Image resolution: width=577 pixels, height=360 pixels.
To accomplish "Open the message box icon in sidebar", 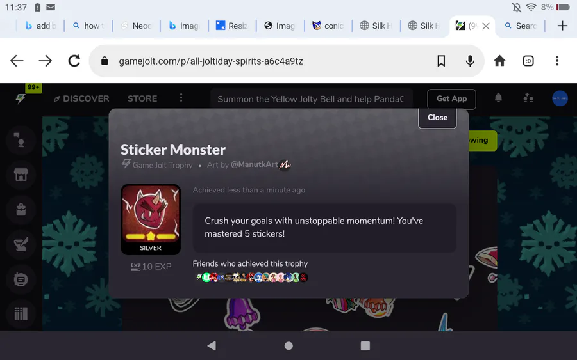I will (x=21, y=279).
